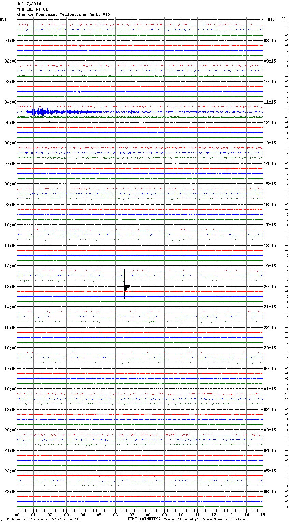
Task: Click the '08:15' UTC time label
Action: pyautogui.click(x=270, y=41)
